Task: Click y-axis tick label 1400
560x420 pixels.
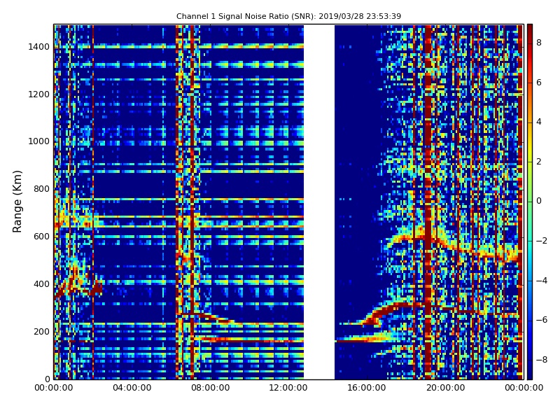Action: click(39, 47)
